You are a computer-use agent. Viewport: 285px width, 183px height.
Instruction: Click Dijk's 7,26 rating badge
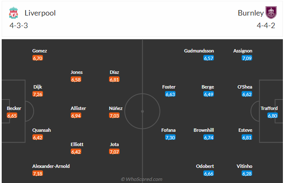point(38,94)
